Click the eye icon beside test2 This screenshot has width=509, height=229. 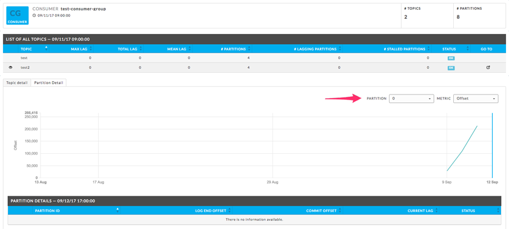pyautogui.click(x=10, y=68)
